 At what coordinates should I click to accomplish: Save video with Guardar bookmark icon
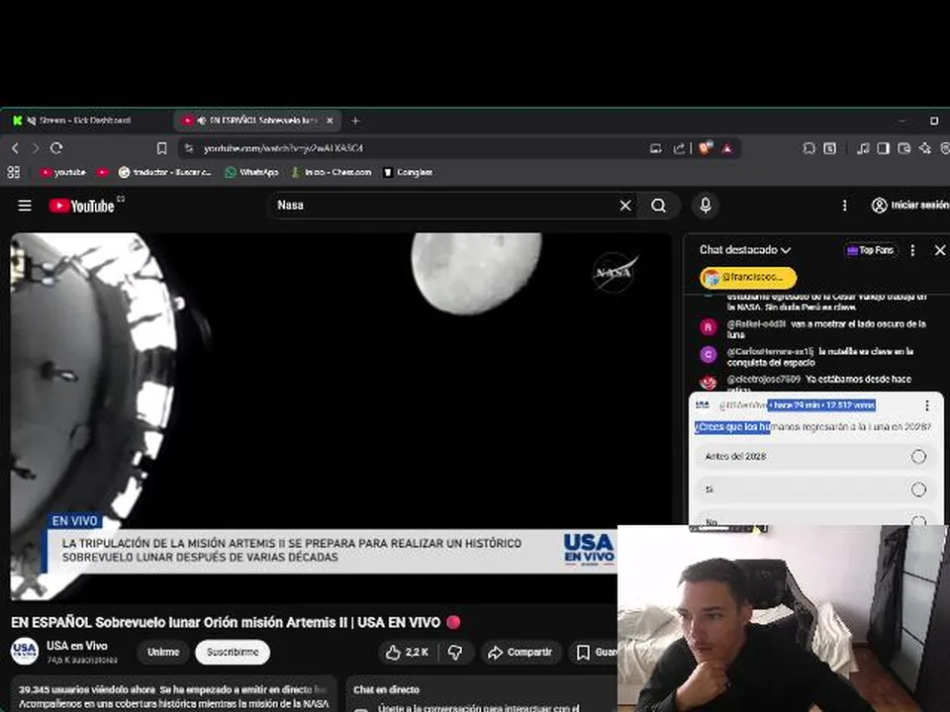[x=593, y=652]
